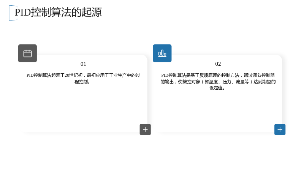This screenshot has height=171, width=304.
Task: Click empty area inside card 02
Action: [x=218, y=109]
